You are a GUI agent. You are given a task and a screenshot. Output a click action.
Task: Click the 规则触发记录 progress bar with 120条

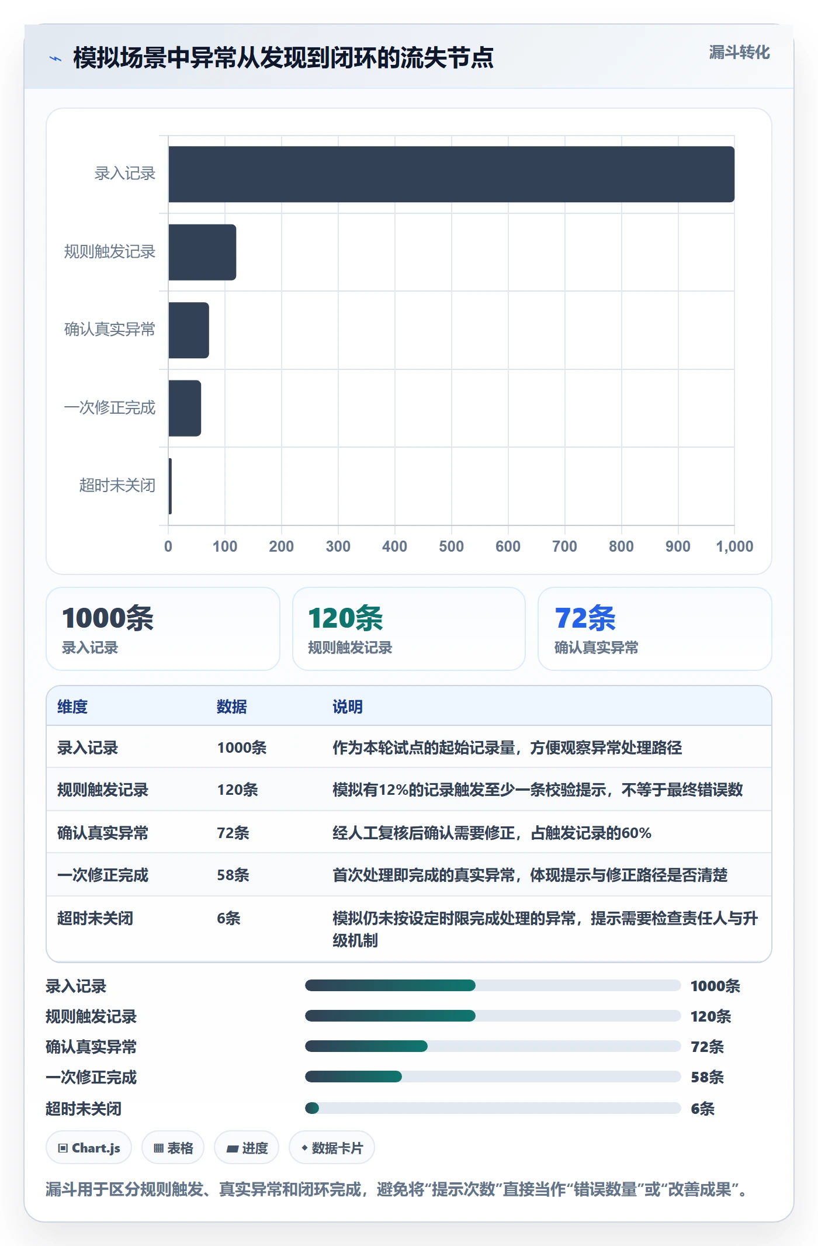493,1016
